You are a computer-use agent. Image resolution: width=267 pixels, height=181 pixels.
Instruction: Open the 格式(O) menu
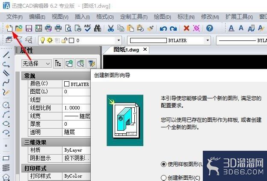click(x=105, y=17)
